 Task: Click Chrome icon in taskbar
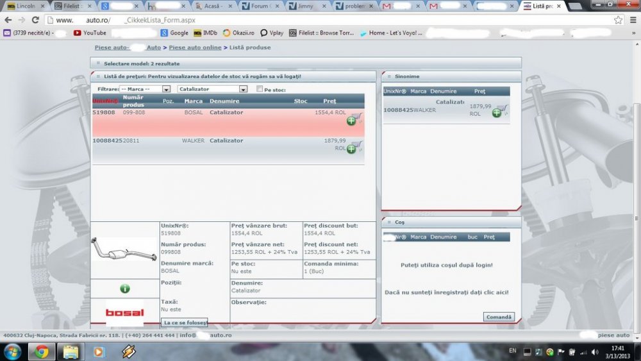click(41, 351)
